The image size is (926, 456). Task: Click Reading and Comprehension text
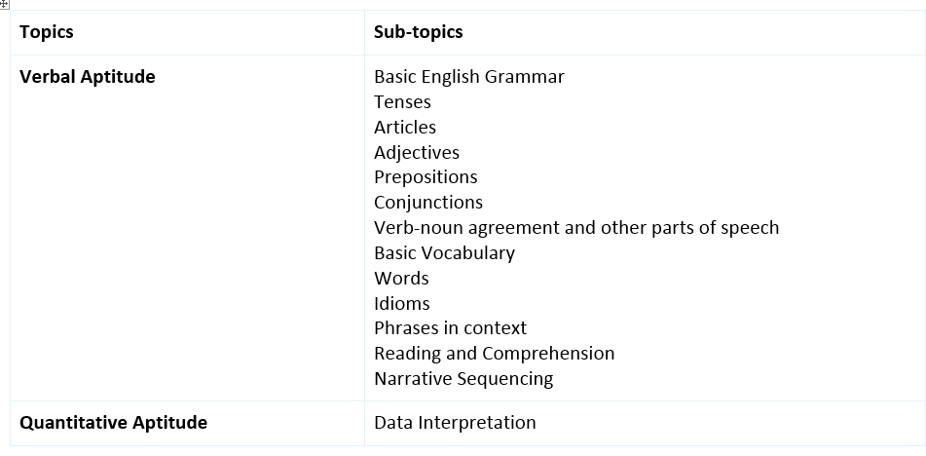[494, 354]
